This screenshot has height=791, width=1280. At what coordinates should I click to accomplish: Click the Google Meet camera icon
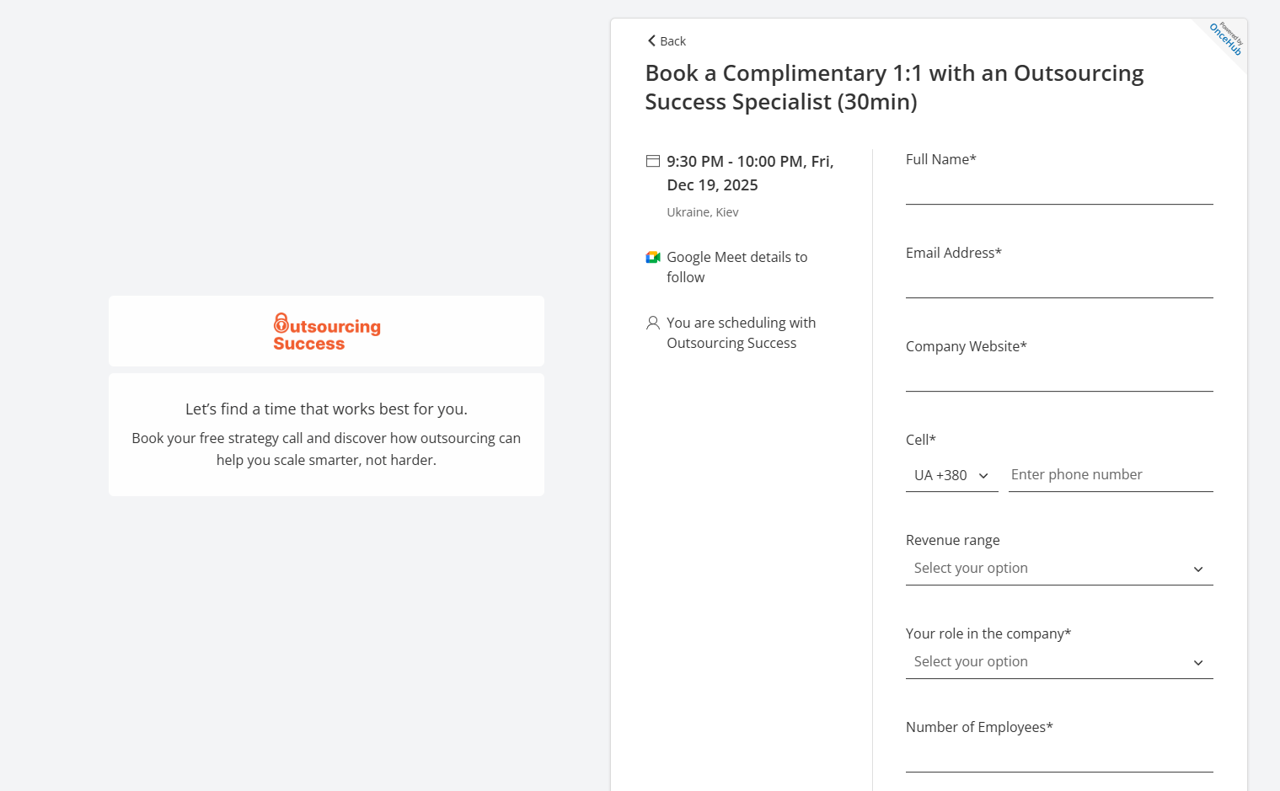point(653,257)
